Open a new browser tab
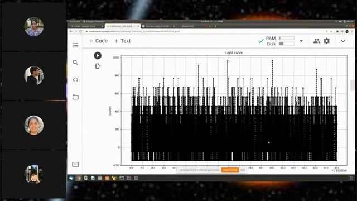Screen dimensions: 357x201 tap(215, 26)
